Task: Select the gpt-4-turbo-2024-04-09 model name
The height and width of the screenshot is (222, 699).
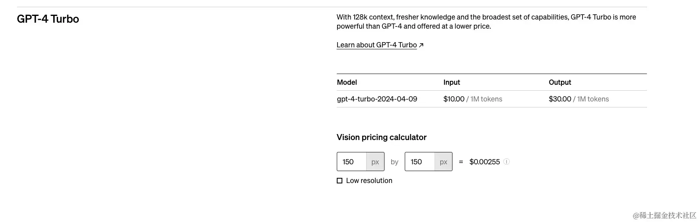Action: (x=377, y=99)
